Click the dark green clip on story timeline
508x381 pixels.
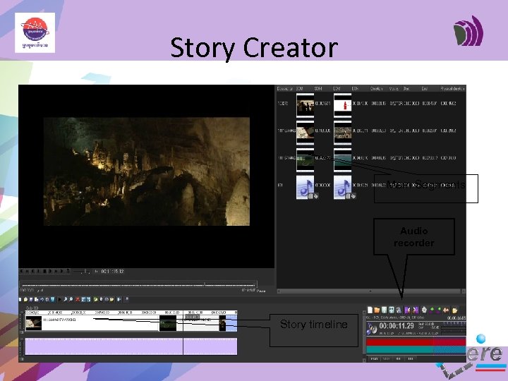click(168, 323)
